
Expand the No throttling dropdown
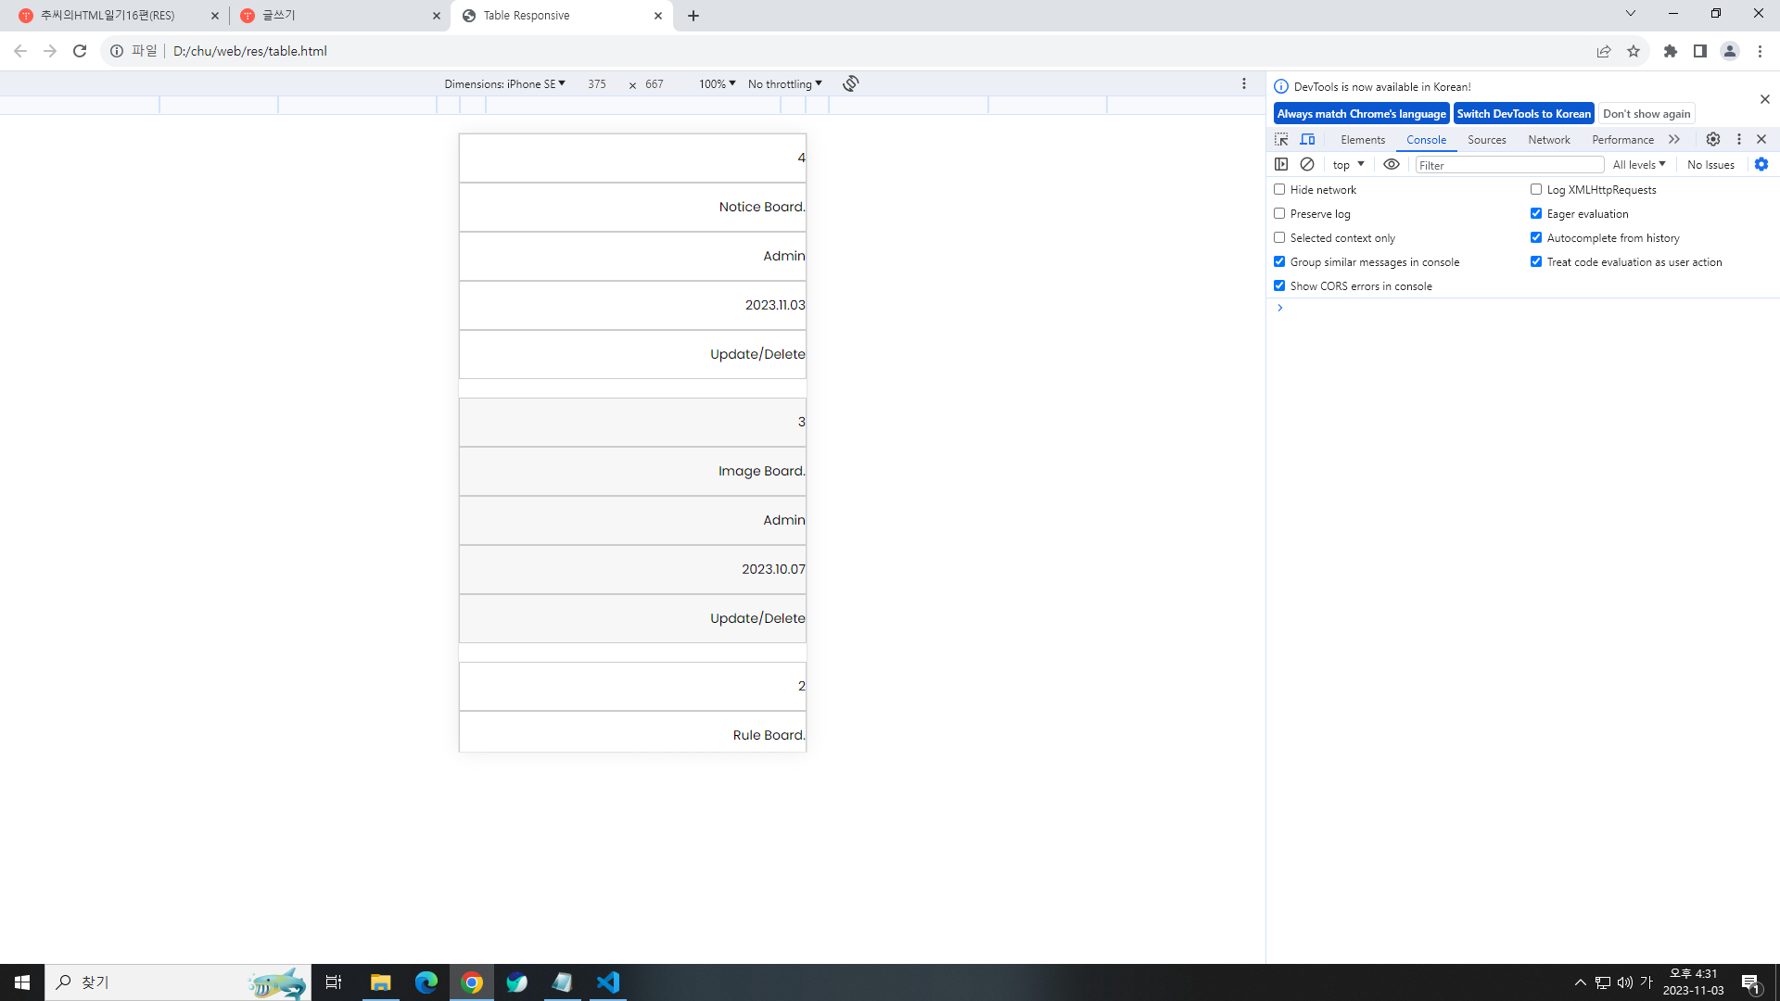tap(784, 83)
